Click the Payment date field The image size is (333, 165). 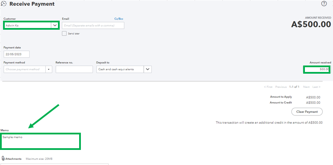coord(16,54)
